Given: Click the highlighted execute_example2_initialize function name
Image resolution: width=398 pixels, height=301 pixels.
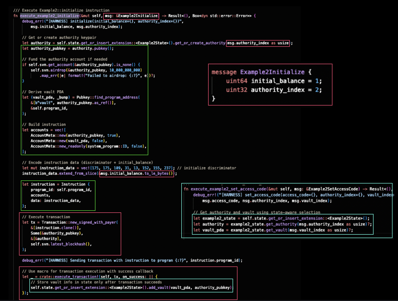Looking at the screenshot, I should [x=49, y=16].
